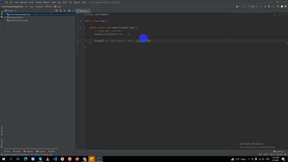Image resolution: width=288 pixels, height=162 pixels.
Task: Click the green Run button
Action: pos(261,6)
